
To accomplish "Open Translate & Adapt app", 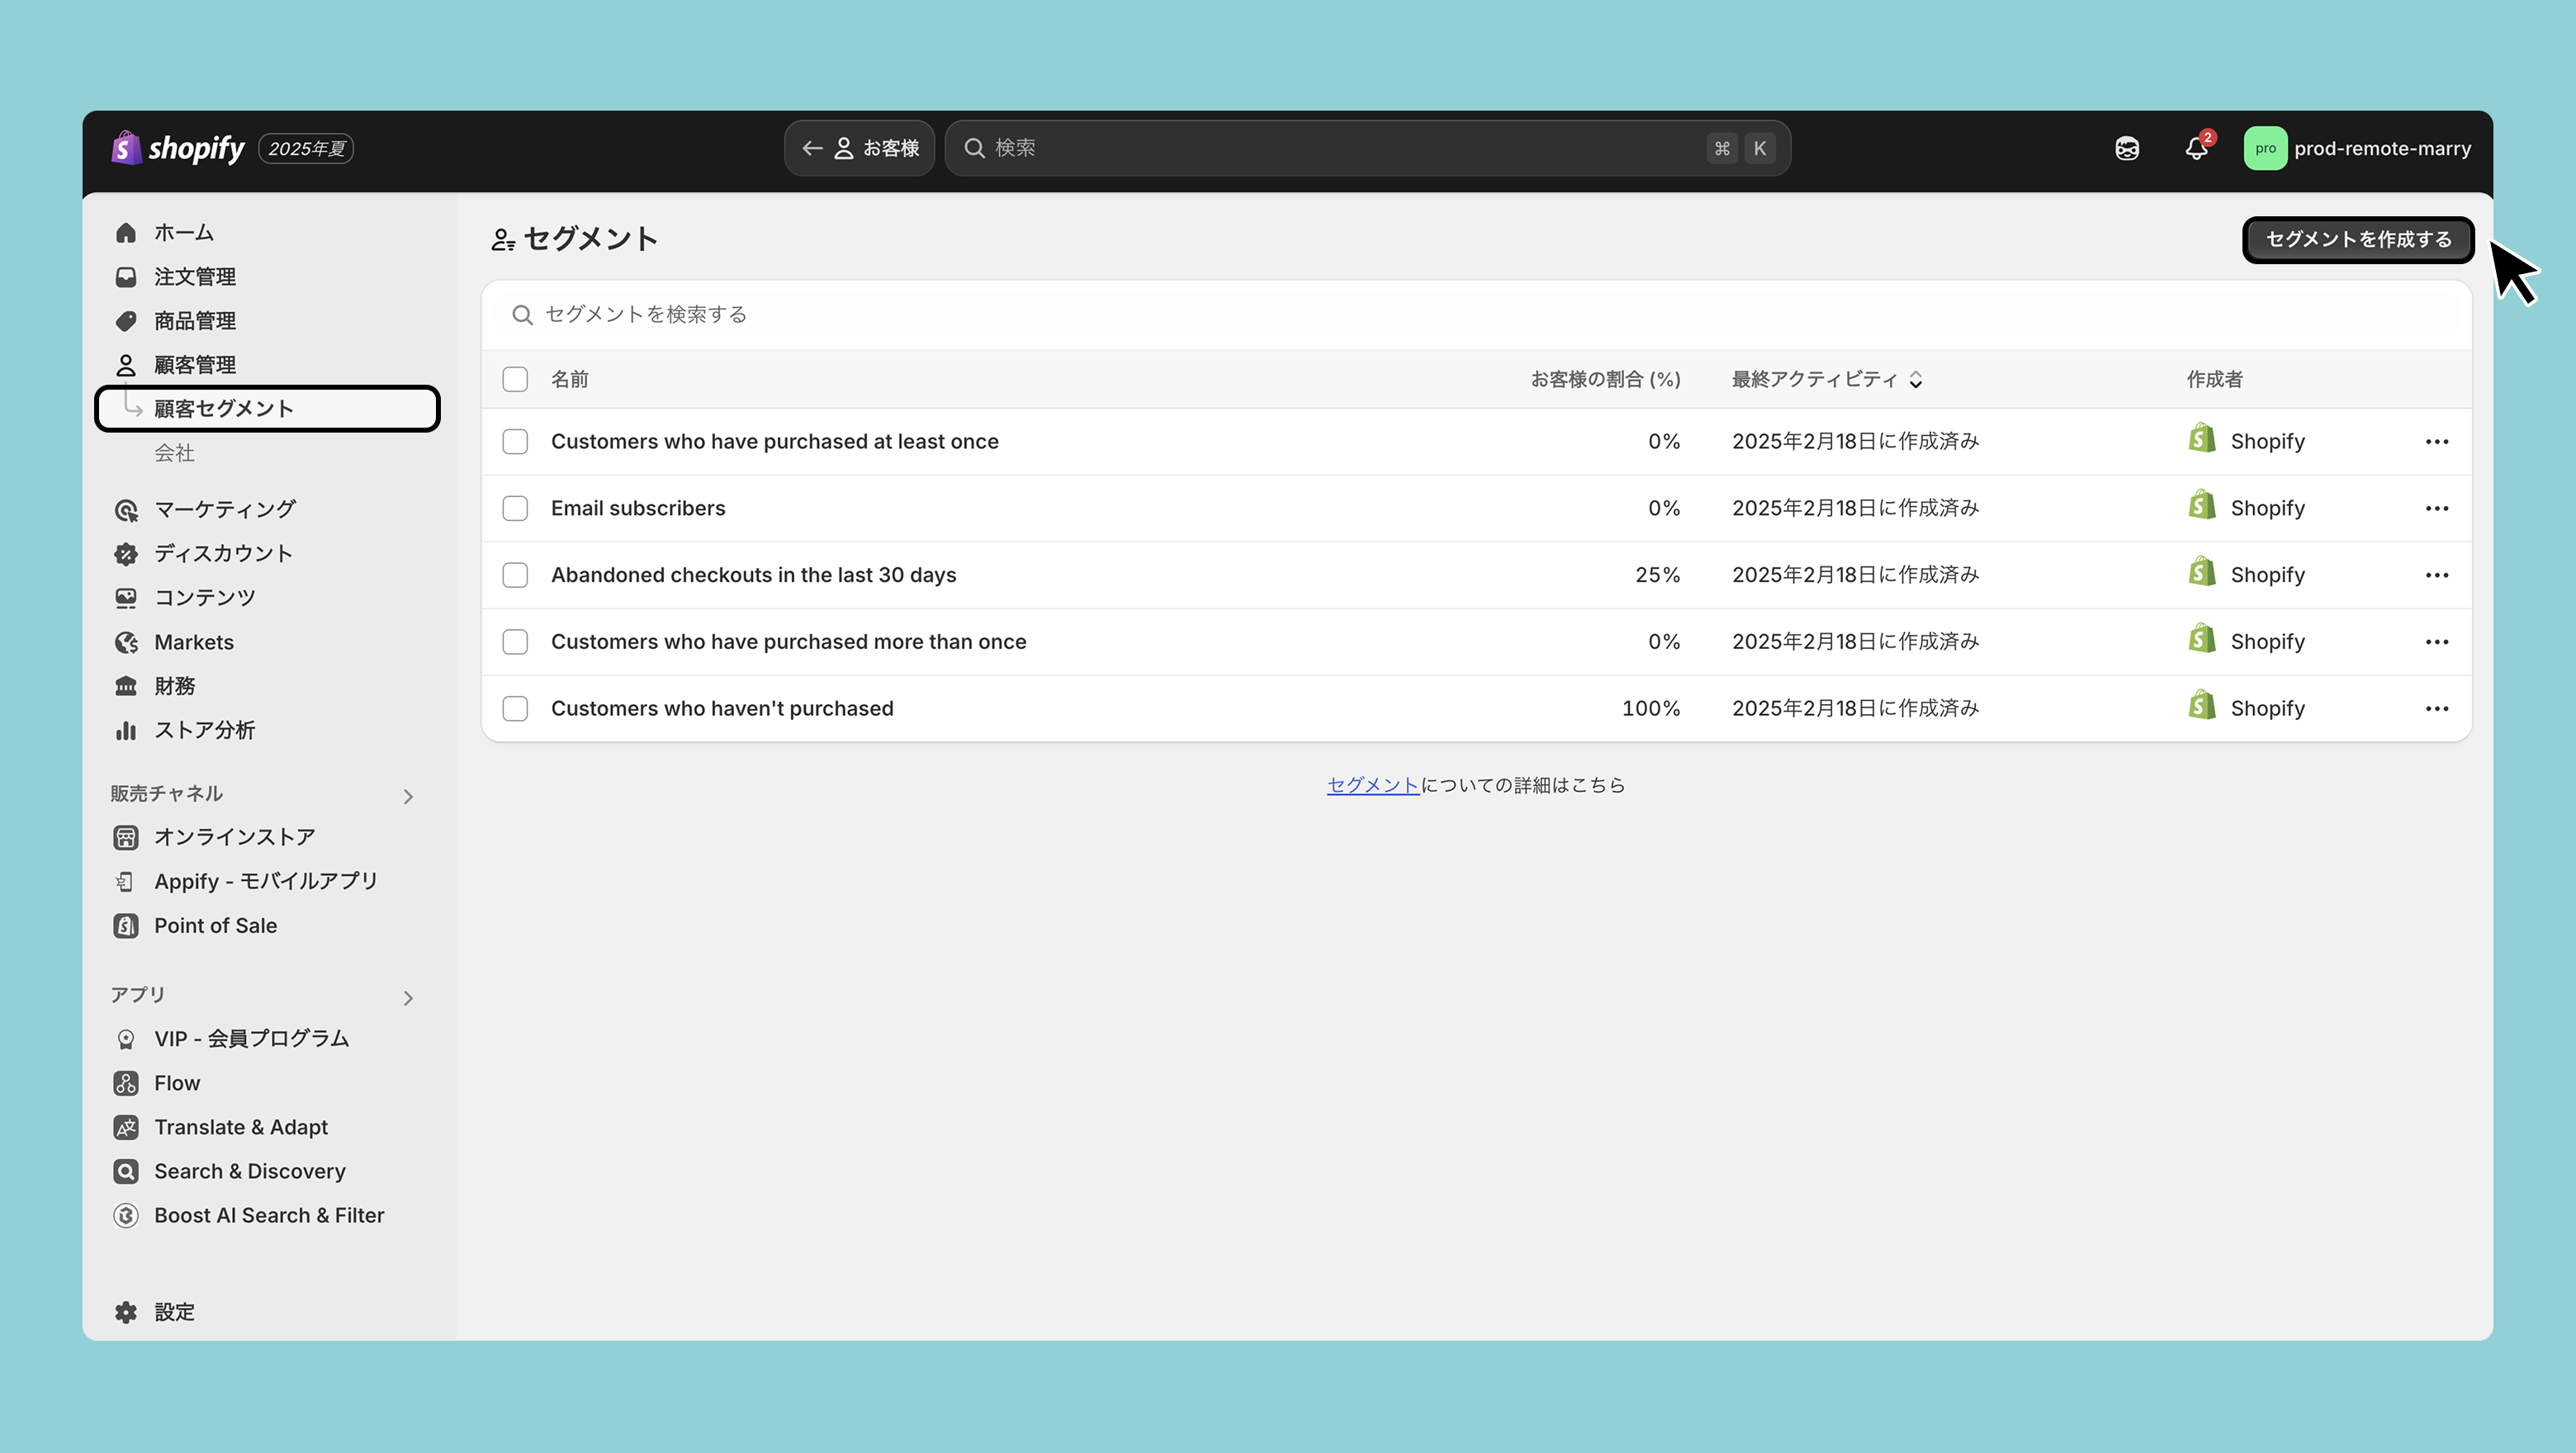I will click(241, 1127).
